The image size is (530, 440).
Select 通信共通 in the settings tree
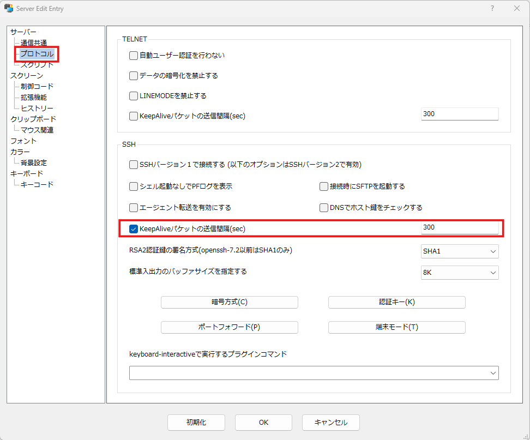(34, 43)
